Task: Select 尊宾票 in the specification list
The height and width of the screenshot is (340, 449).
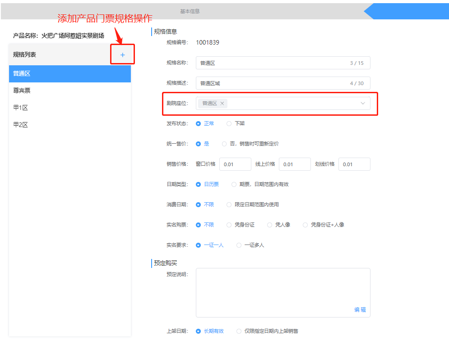Action: pos(22,91)
